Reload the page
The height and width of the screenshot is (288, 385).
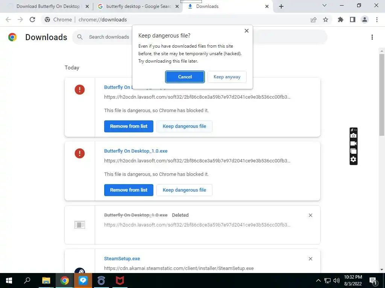(x=32, y=19)
